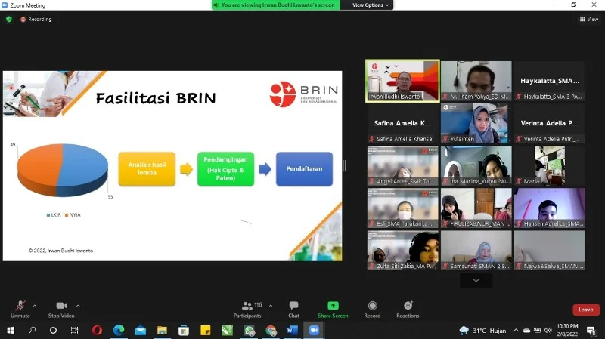Select M. Ilham Yahya's video thumbnail
This screenshot has height=339, width=605.
(x=476, y=81)
